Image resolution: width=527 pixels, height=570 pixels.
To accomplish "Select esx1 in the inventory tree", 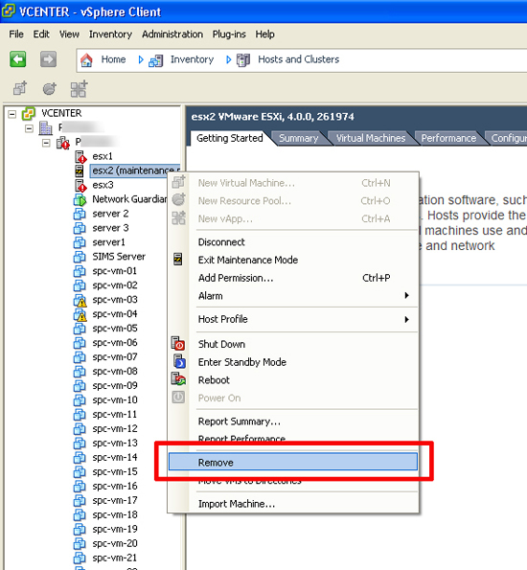I will [x=103, y=156].
